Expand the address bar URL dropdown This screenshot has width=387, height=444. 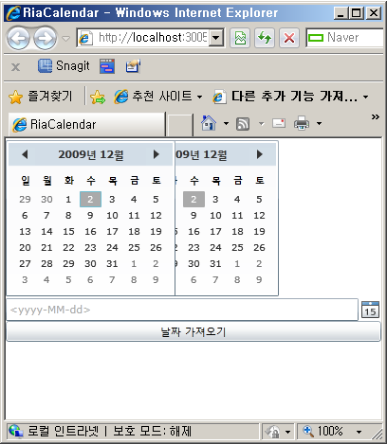click(x=216, y=38)
